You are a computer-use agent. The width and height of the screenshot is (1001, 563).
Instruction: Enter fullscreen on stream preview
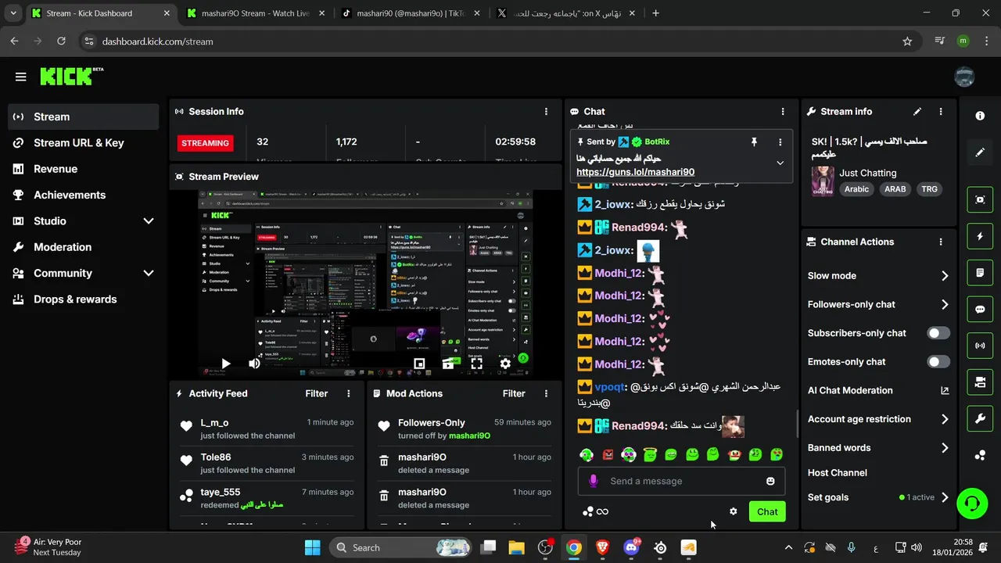point(476,364)
